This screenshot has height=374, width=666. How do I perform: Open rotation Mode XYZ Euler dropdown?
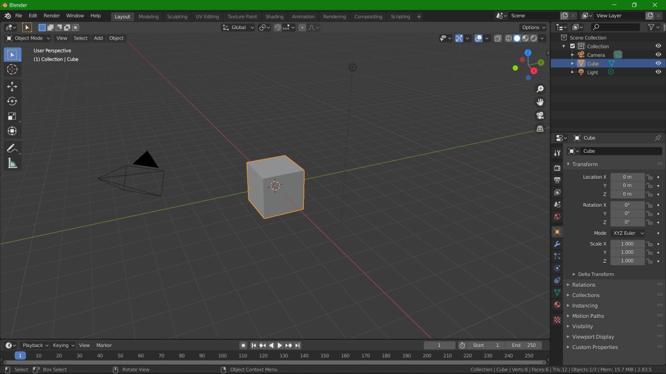(627, 233)
